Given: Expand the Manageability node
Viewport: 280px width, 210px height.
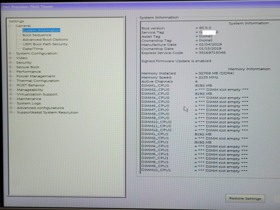Looking at the screenshot, I should click(11, 90).
